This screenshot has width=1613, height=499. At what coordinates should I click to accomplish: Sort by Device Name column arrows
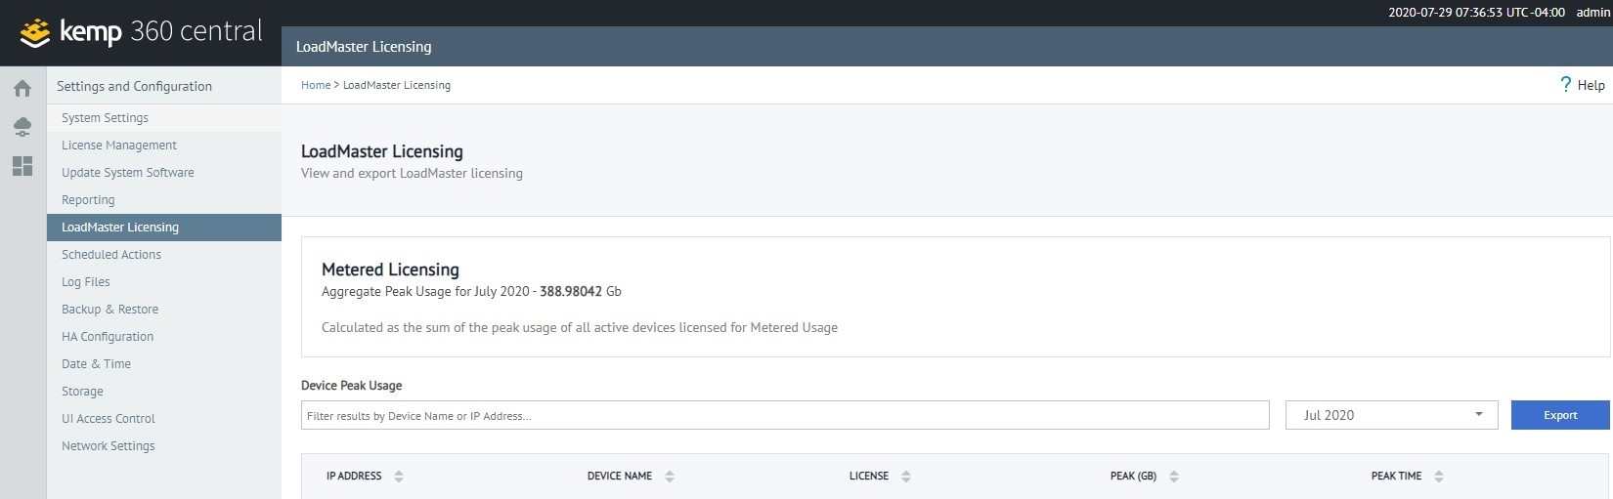coord(670,477)
